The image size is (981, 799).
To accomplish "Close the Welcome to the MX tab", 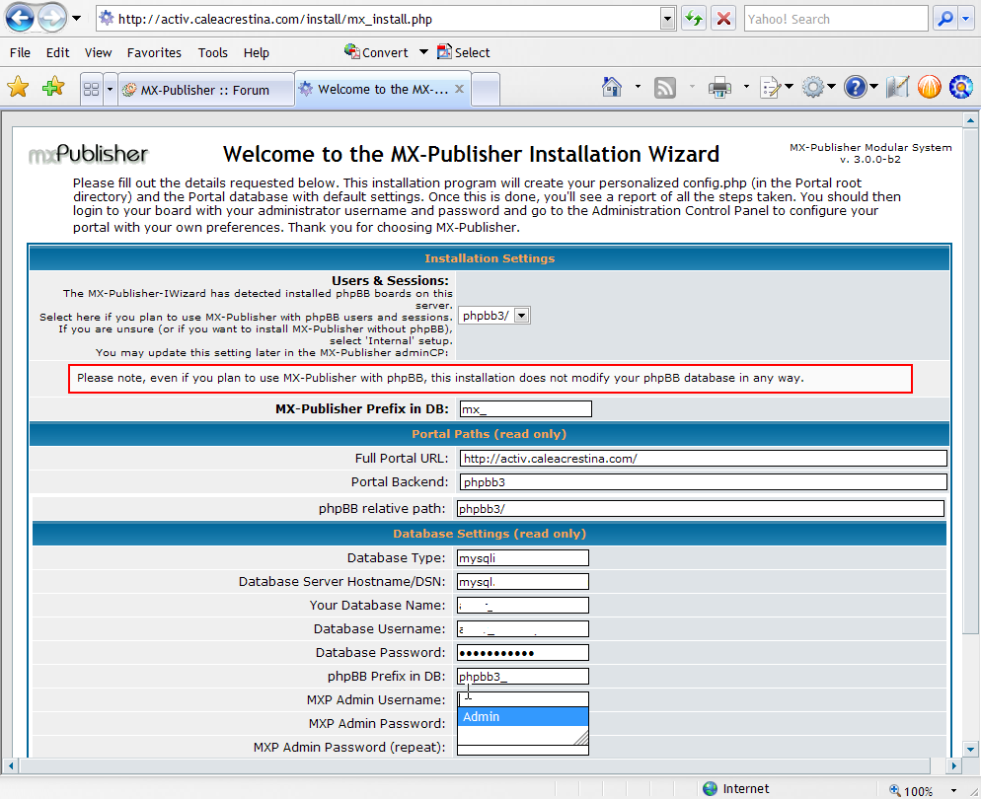I will 459,89.
